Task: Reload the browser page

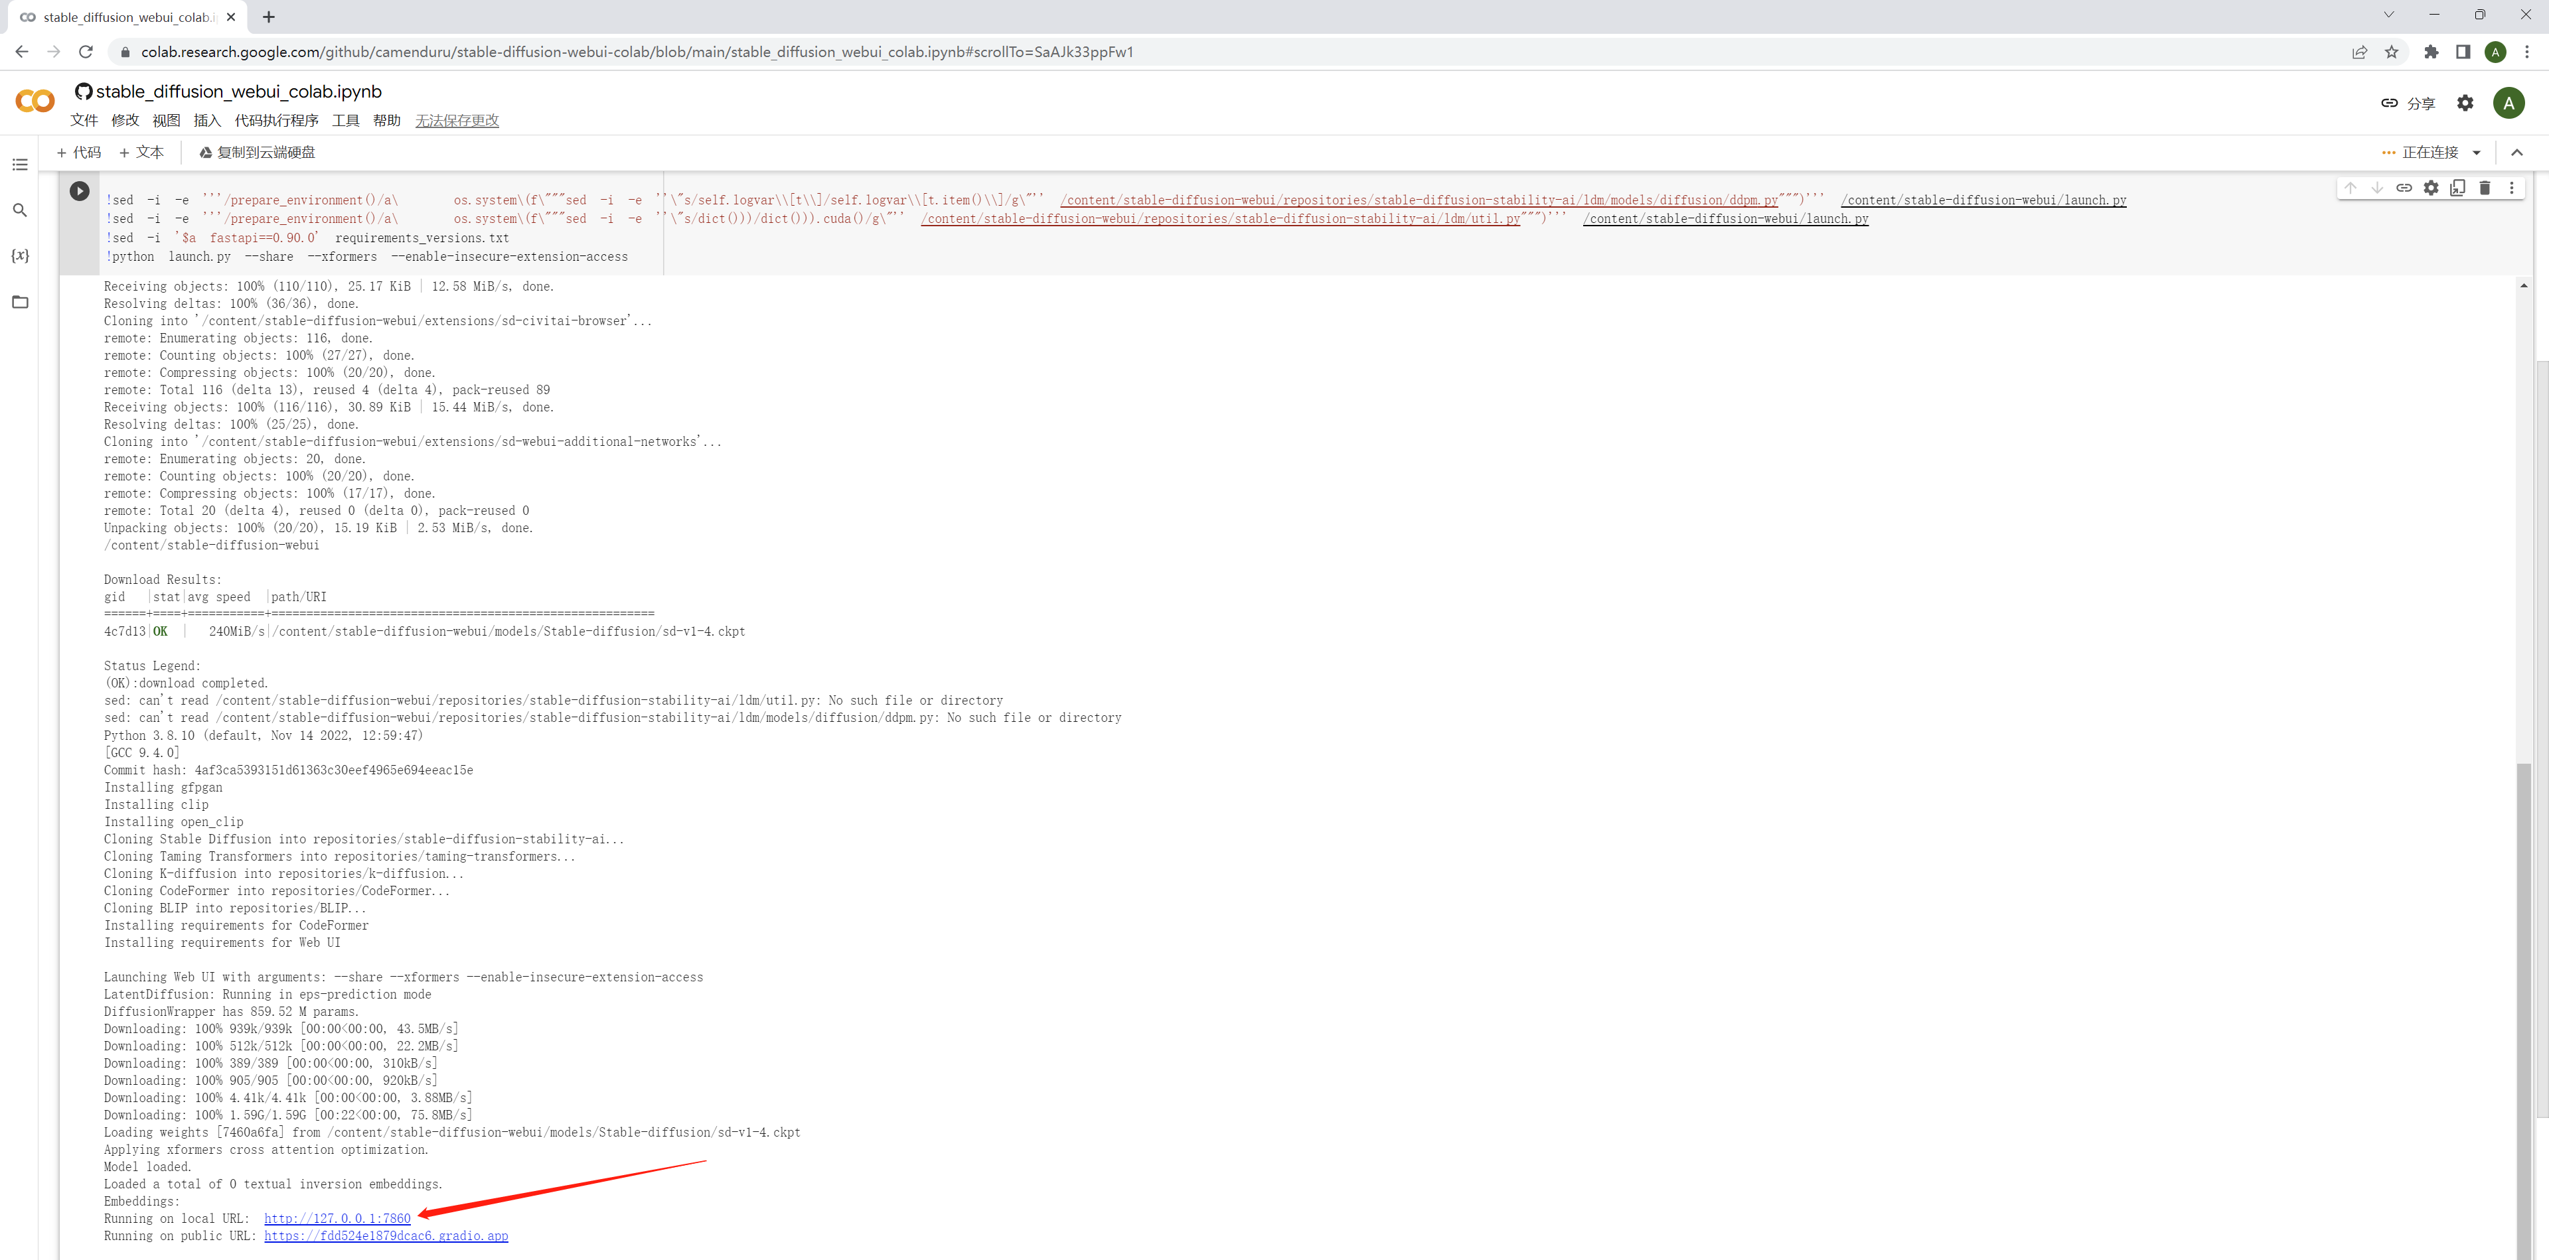Action: [x=86, y=52]
